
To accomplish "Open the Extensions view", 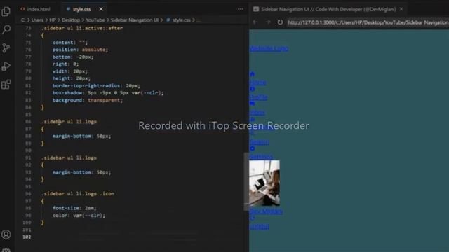I will tap(6, 84).
